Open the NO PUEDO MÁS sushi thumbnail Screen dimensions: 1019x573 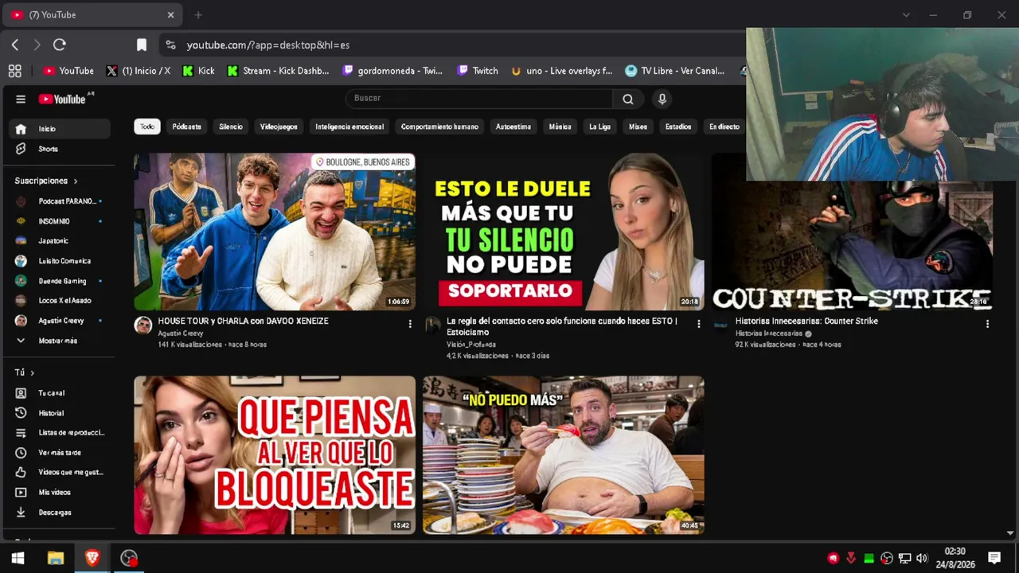click(x=564, y=454)
